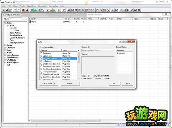Focus the Filter text field
Image resolution: width=172 pixels, height=128 pixels.
[x=15, y=19]
